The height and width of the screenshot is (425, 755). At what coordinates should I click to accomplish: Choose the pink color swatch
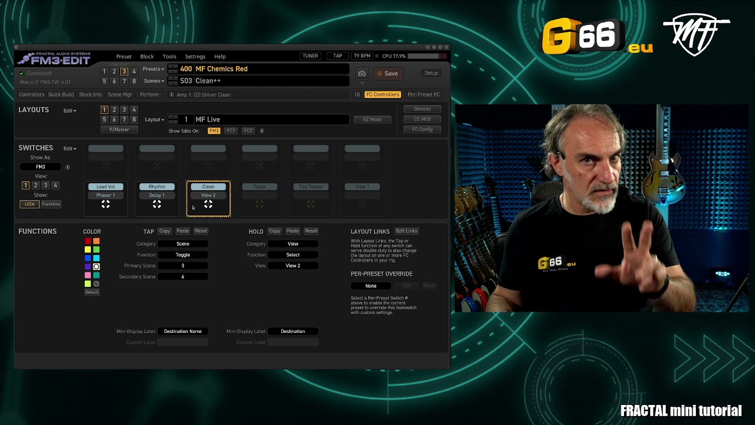coord(88,275)
